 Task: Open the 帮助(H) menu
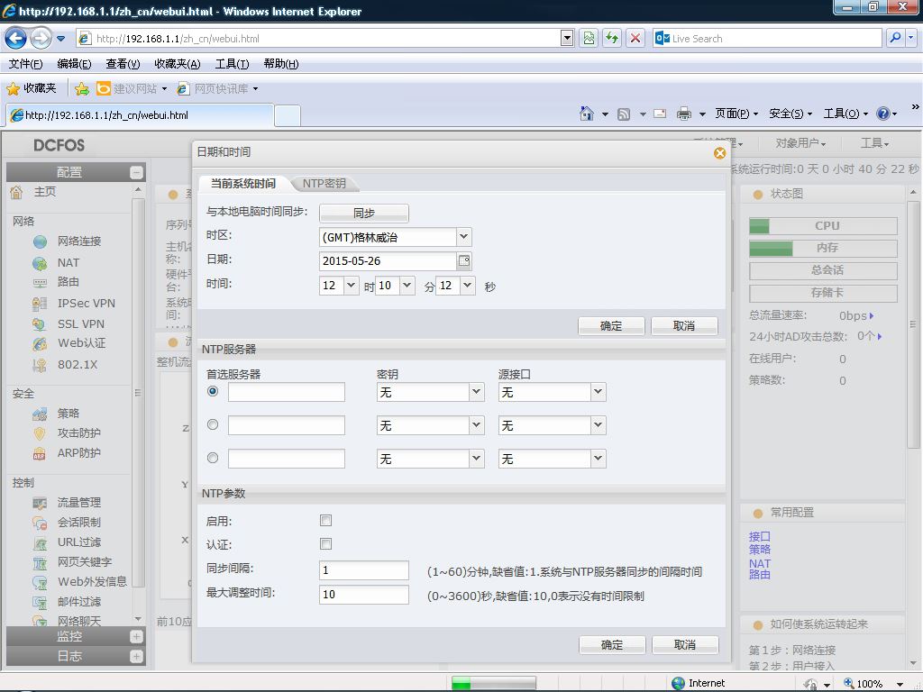click(x=281, y=64)
